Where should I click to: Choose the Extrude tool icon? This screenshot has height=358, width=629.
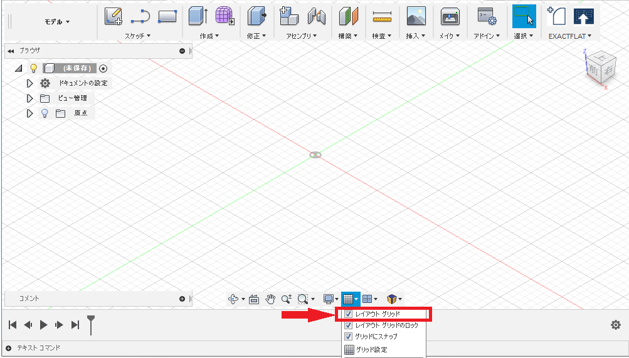pos(198,16)
